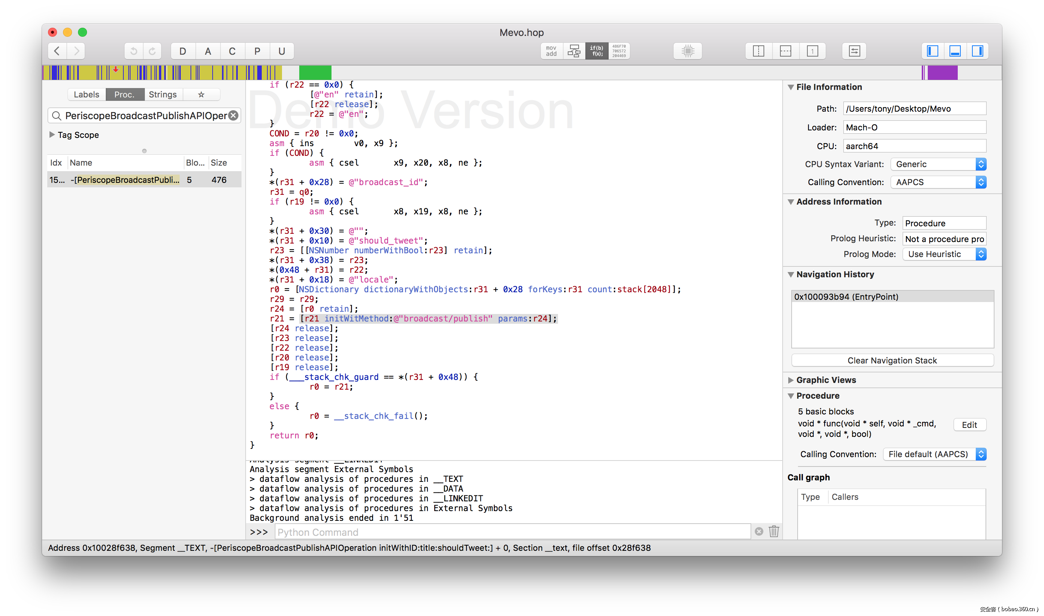Image resolution: width=1044 pixels, height=616 pixels.
Task: Switch to the Strings tab
Action: 162,95
